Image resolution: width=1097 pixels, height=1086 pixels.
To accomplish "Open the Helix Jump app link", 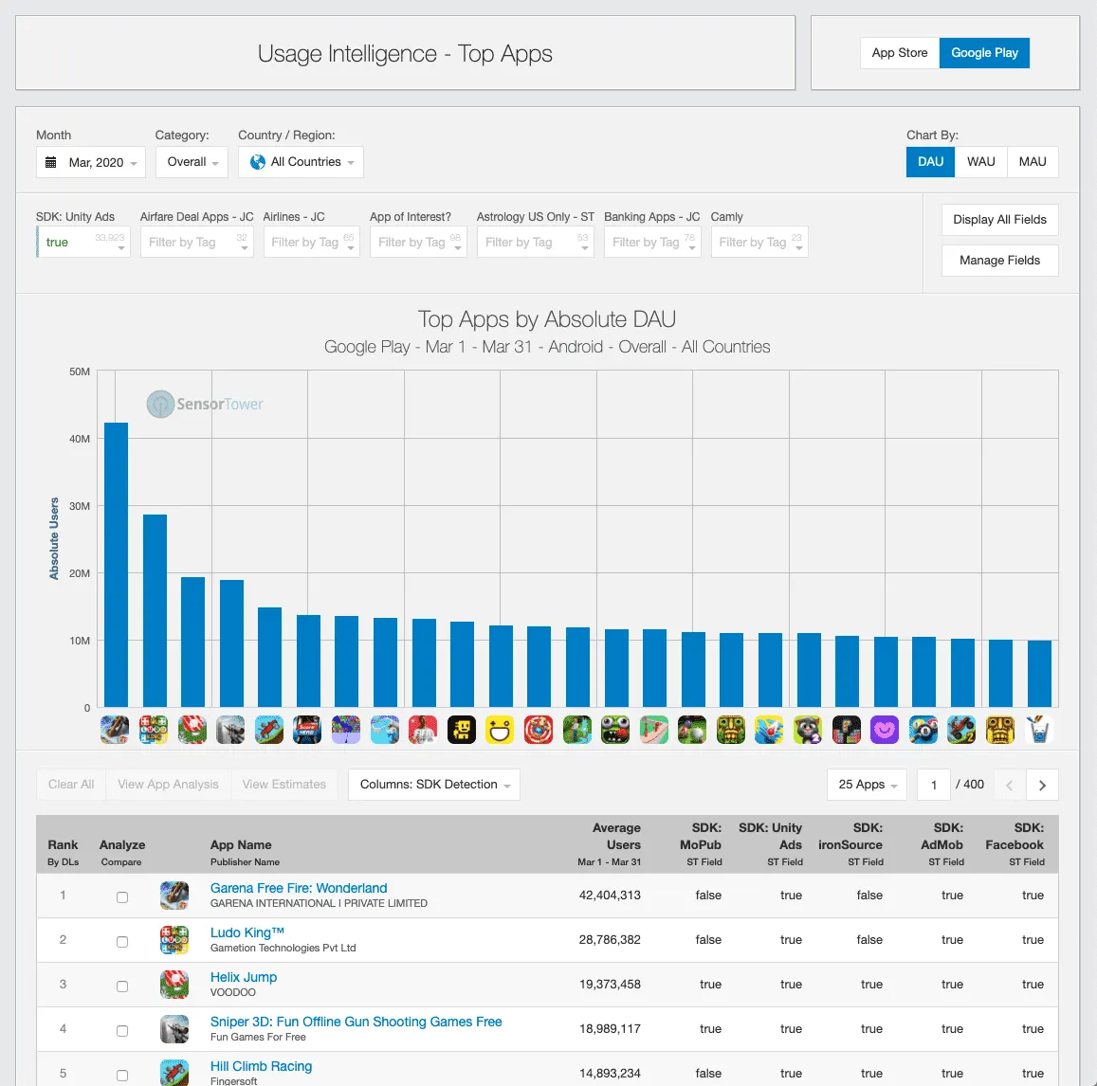I will 244,978.
